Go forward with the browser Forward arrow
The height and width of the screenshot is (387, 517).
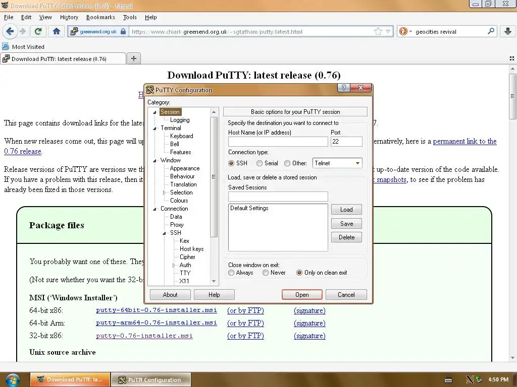point(22,31)
